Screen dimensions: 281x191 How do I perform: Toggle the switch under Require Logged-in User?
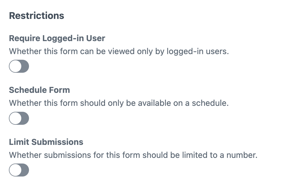(19, 66)
